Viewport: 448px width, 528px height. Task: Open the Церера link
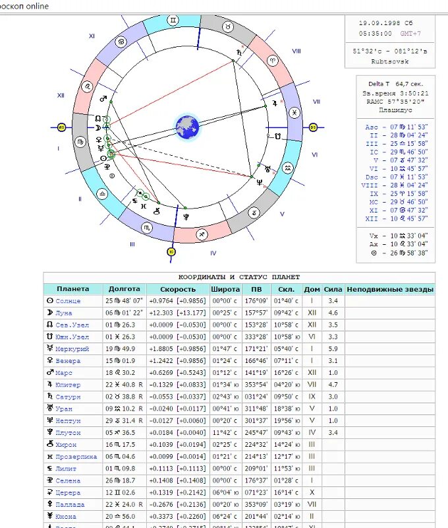(68, 492)
